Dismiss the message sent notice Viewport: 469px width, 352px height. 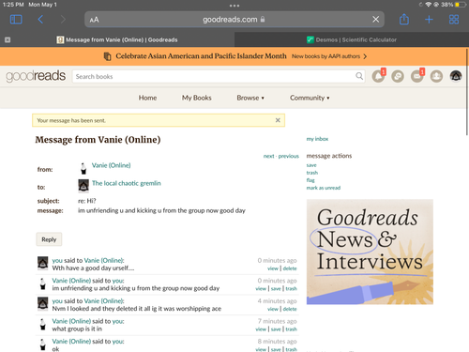[278, 120]
